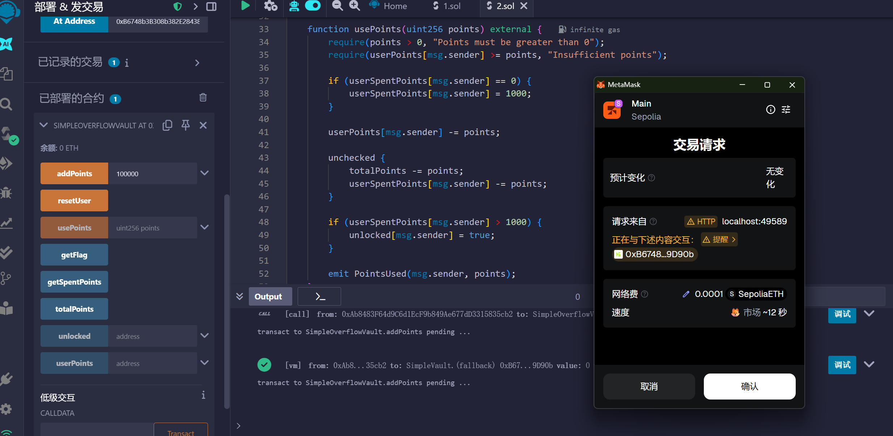Click the zoom in magnifier icon

pos(354,5)
